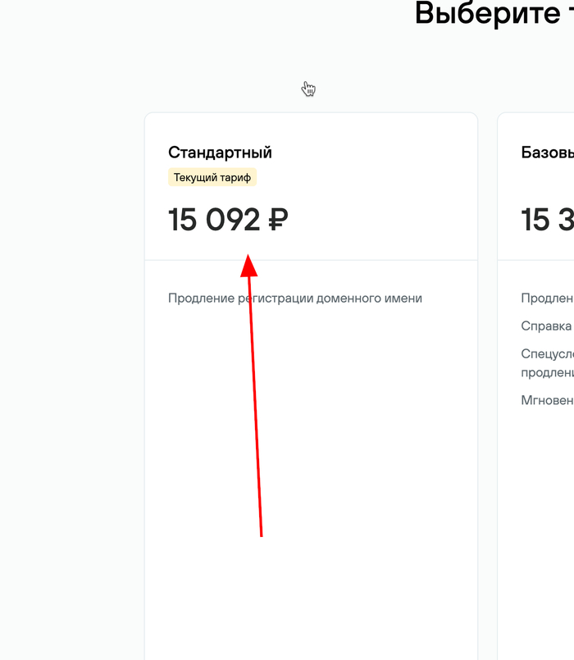574x660 pixels.
Task: Click the hand cursor icon above the cards
Action: 308,89
